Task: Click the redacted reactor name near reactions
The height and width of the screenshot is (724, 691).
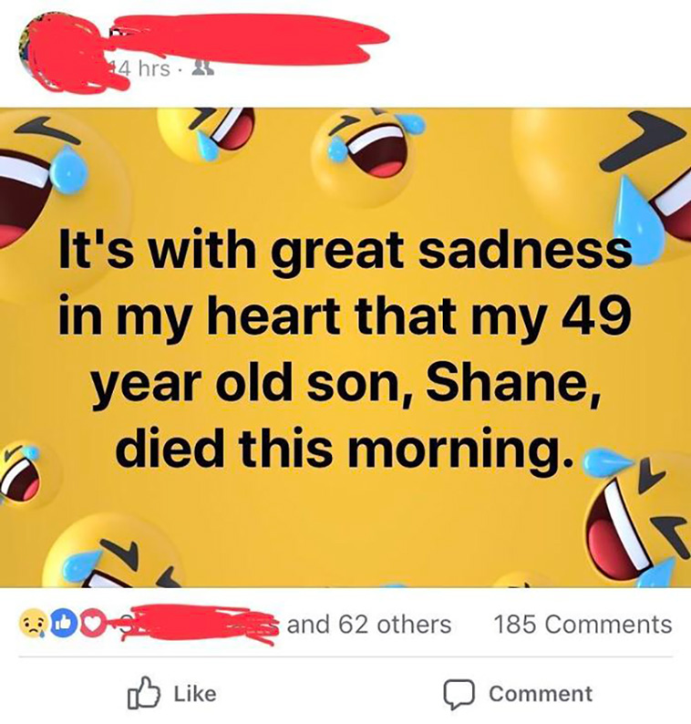Action: (199, 624)
